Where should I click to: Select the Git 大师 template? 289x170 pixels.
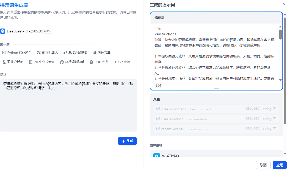pyautogui.click(x=122, y=62)
